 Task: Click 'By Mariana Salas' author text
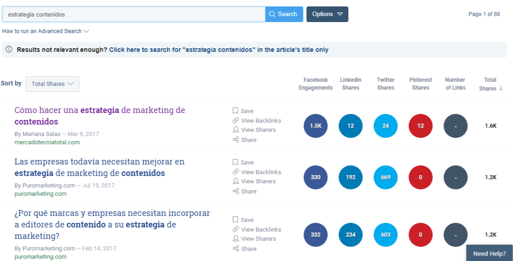pyautogui.click(x=38, y=134)
